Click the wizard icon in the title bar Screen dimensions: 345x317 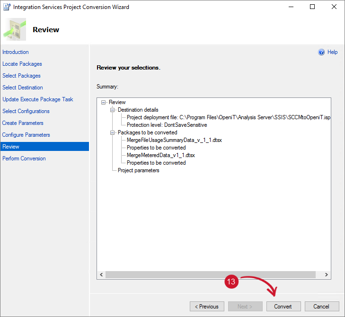[x=7, y=7]
